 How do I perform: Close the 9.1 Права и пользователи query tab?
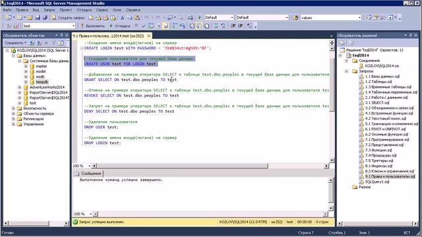pyautogui.click(x=149, y=36)
